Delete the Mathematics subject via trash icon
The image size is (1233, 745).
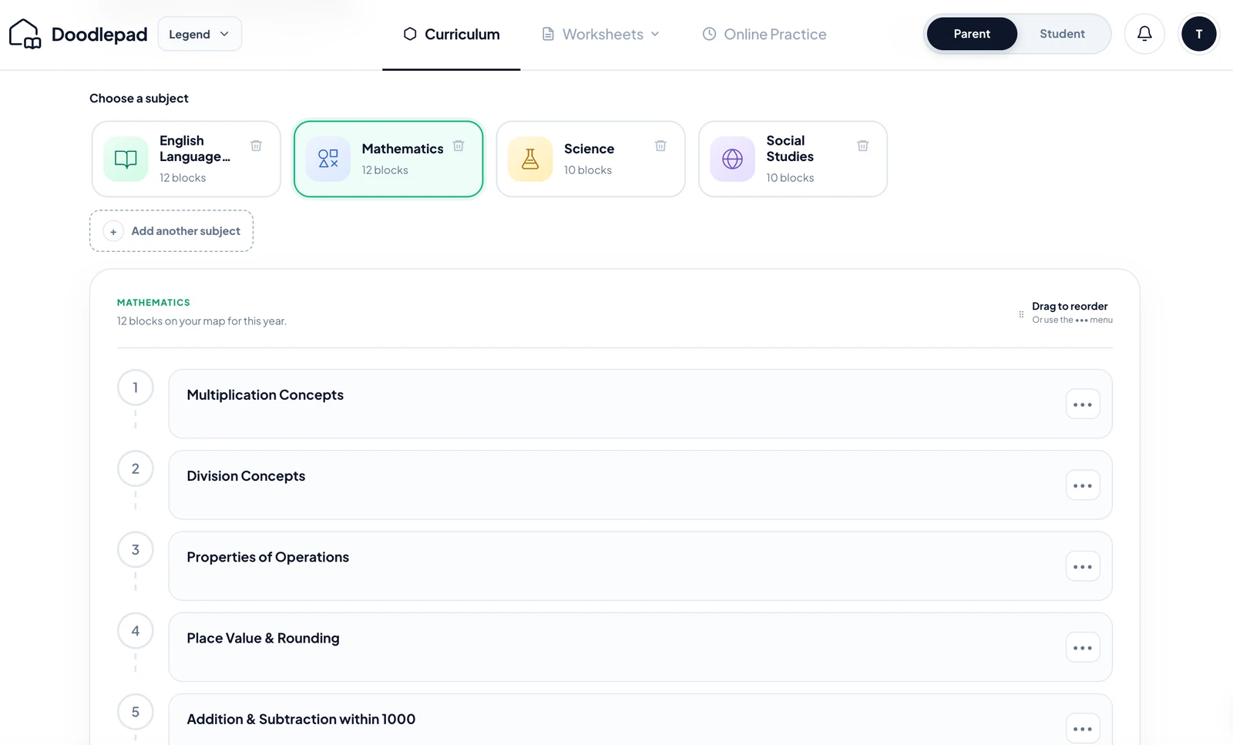point(459,146)
